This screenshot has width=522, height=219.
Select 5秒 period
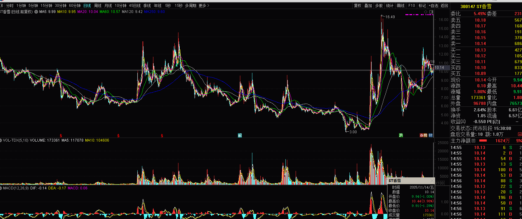coord(168,6)
